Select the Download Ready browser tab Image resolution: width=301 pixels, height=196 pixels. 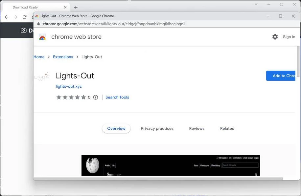pyautogui.click(x=36, y=7)
